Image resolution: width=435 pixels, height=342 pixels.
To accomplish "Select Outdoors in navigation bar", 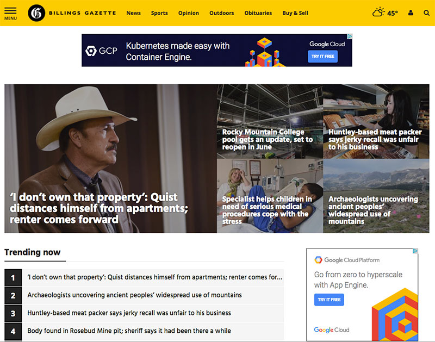I will tap(221, 13).
